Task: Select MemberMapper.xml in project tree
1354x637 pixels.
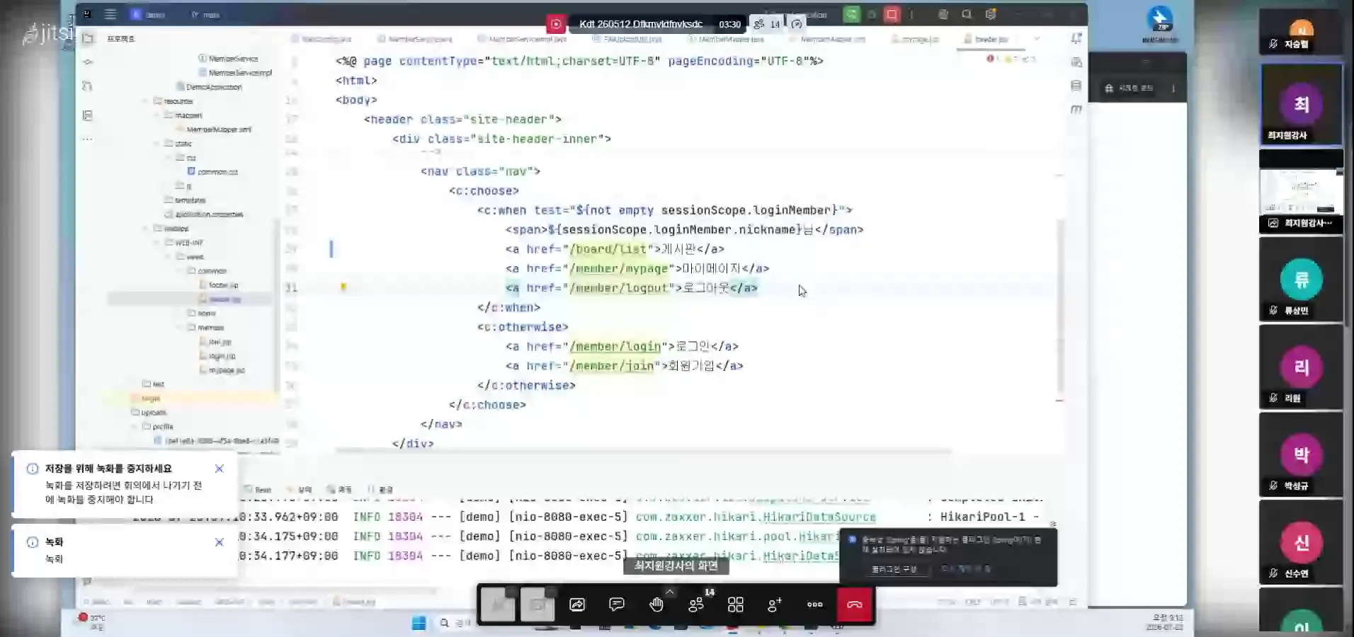Action: (213, 130)
